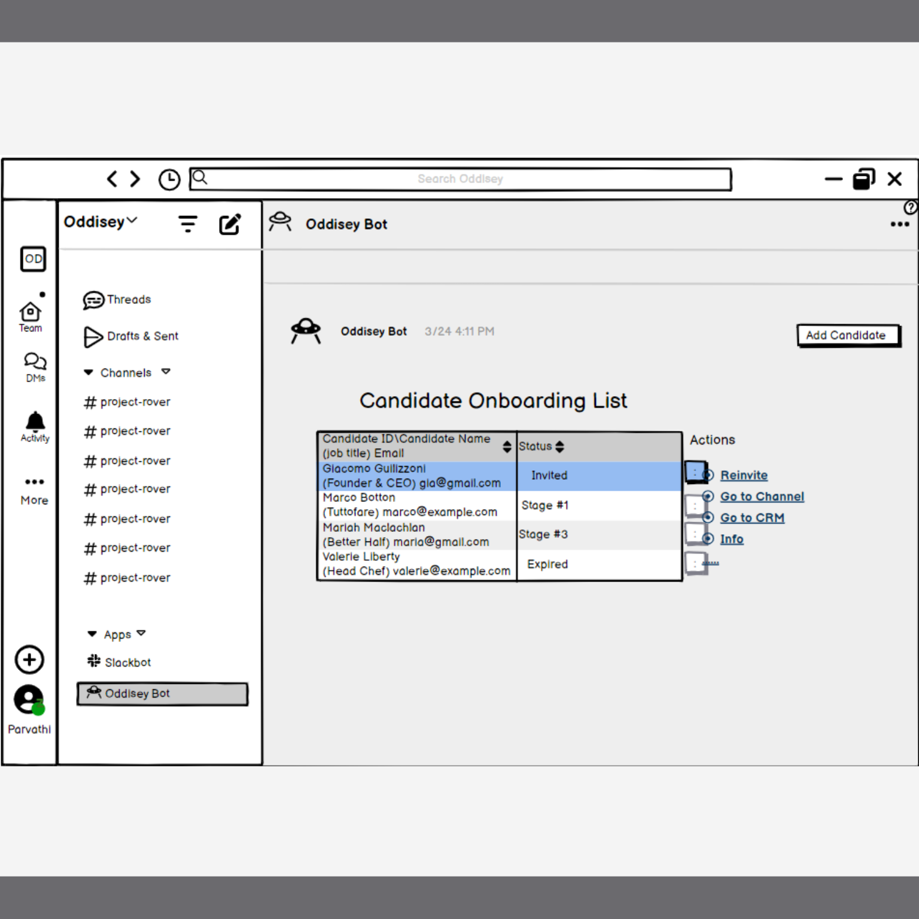Image resolution: width=919 pixels, height=919 pixels.
Task: Open the three-dot menu in bot header
Action: (x=900, y=224)
